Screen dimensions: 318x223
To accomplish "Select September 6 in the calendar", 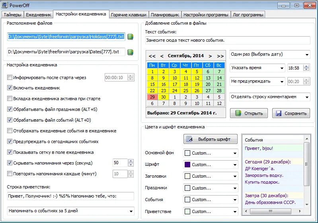I will coord(208,72).
